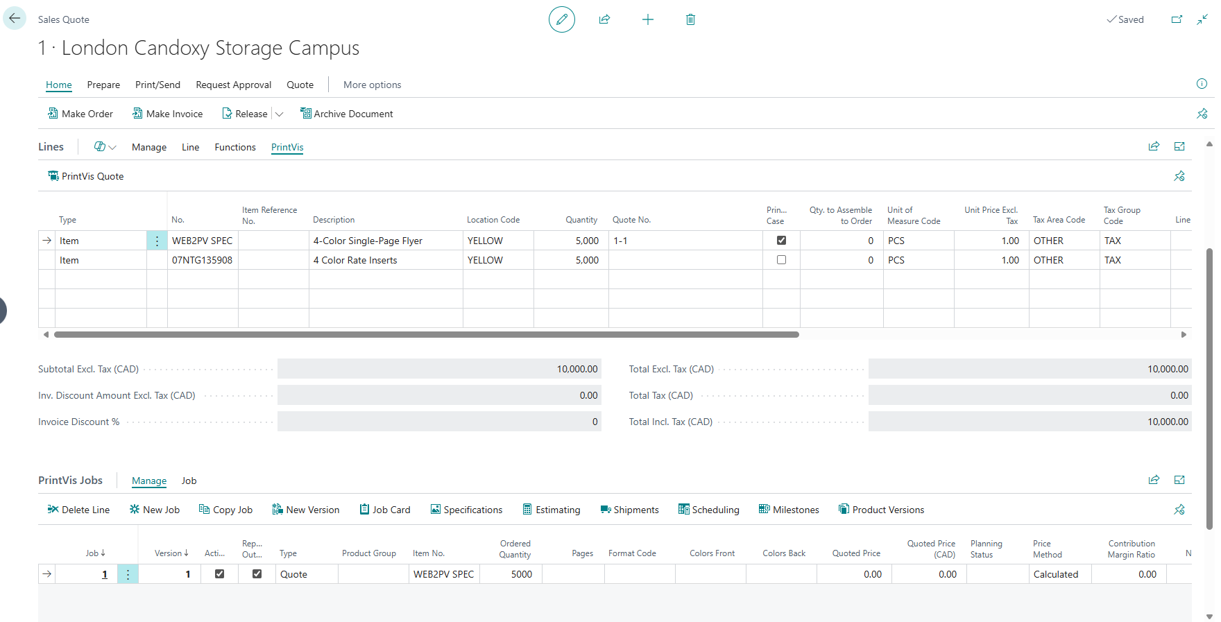The width and height of the screenshot is (1221, 622).
Task: Toggle the Active checkbox for job 1
Action: [x=220, y=574]
